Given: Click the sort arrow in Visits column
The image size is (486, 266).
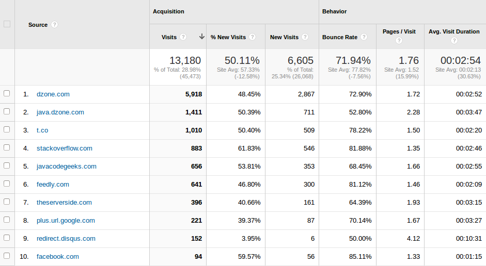Looking at the screenshot, I should (x=202, y=37).
